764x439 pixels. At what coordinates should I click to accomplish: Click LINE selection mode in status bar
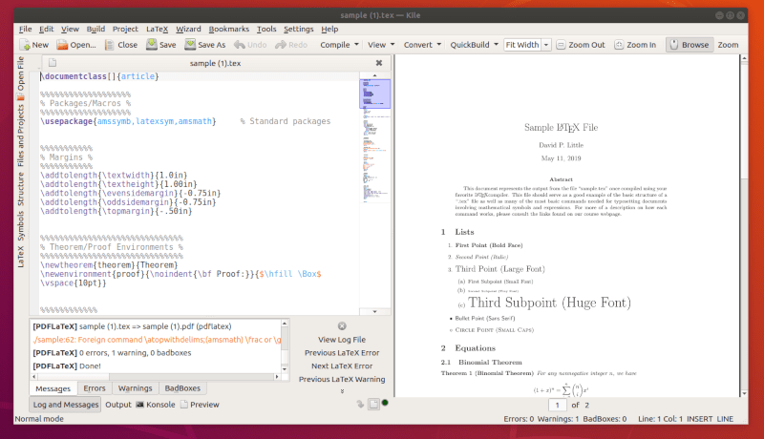point(725,419)
